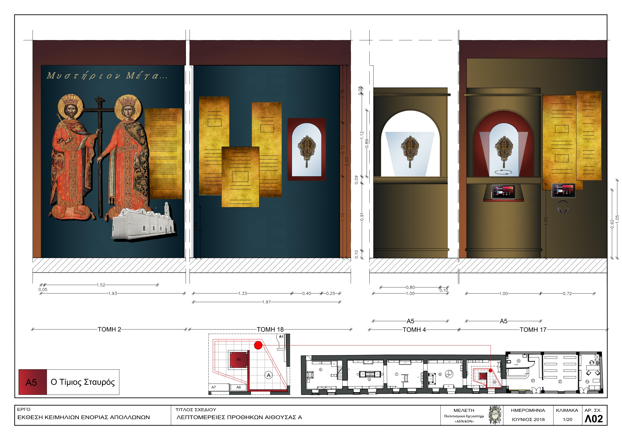Click the small red dot on the main floor plan
The height and width of the screenshot is (440, 622).
(x=490, y=370)
